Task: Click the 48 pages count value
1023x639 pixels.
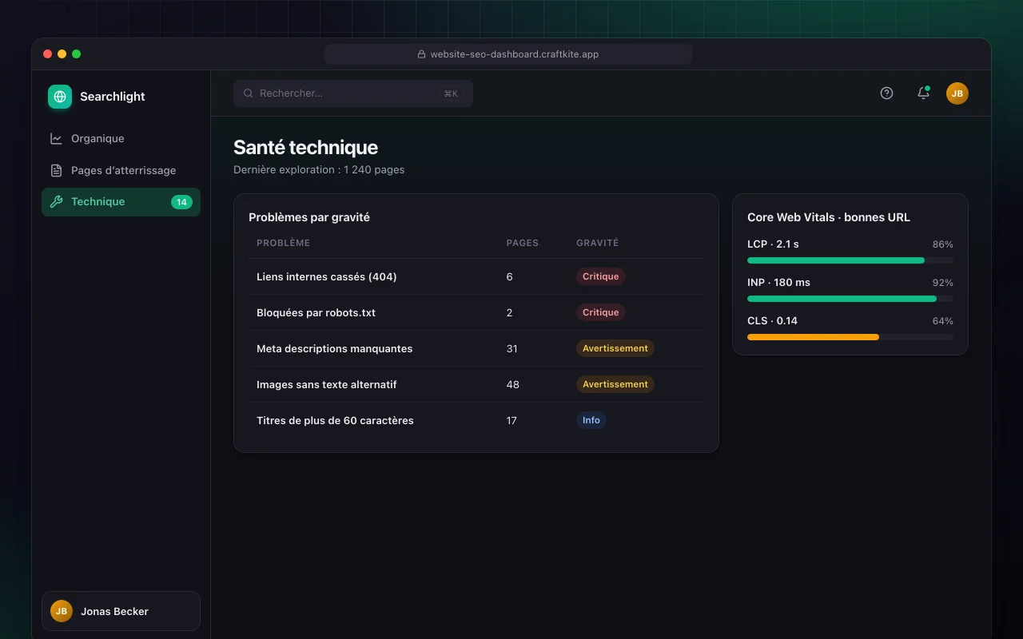Action: pos(513,384)
